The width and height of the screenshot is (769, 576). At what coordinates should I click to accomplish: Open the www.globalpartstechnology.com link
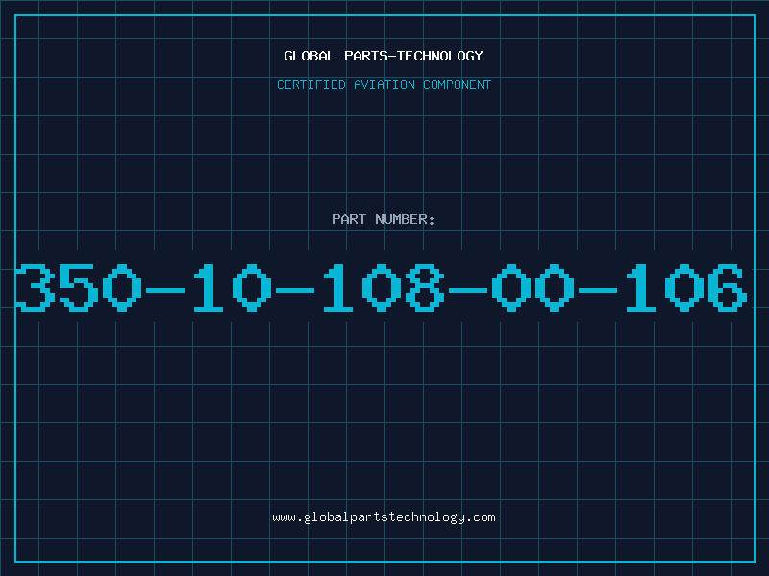384,517
